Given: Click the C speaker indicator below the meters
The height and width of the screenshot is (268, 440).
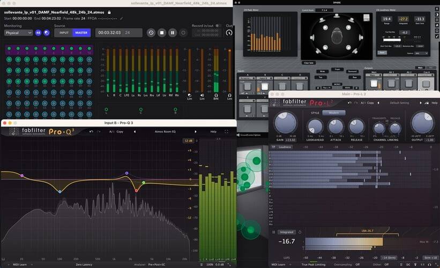Looking at the screenshot, I should 141,110.
